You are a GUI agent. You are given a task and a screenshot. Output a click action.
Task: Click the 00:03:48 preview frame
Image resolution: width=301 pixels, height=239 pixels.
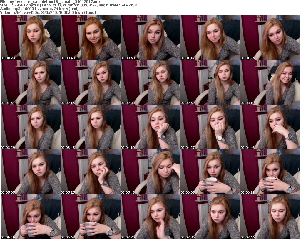tap(91, 127)
